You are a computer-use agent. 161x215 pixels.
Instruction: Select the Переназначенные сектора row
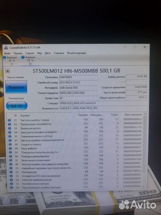(75, 136)
